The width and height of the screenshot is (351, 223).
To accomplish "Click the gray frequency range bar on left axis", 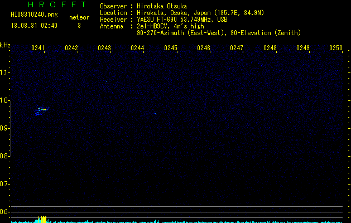I will click(x=11, y=129).
